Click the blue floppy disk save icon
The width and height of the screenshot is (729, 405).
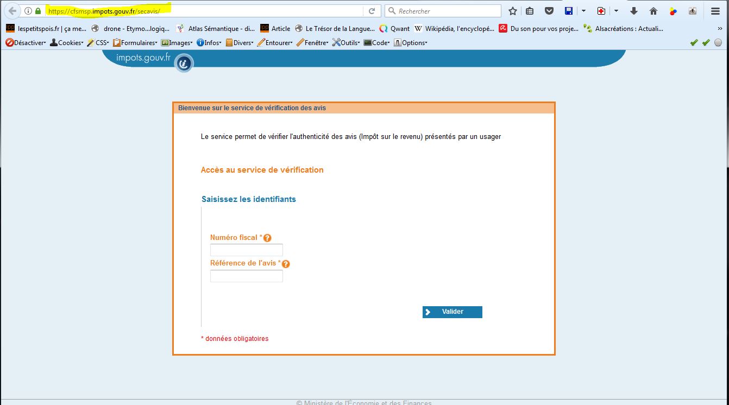(x=569, y=11)
